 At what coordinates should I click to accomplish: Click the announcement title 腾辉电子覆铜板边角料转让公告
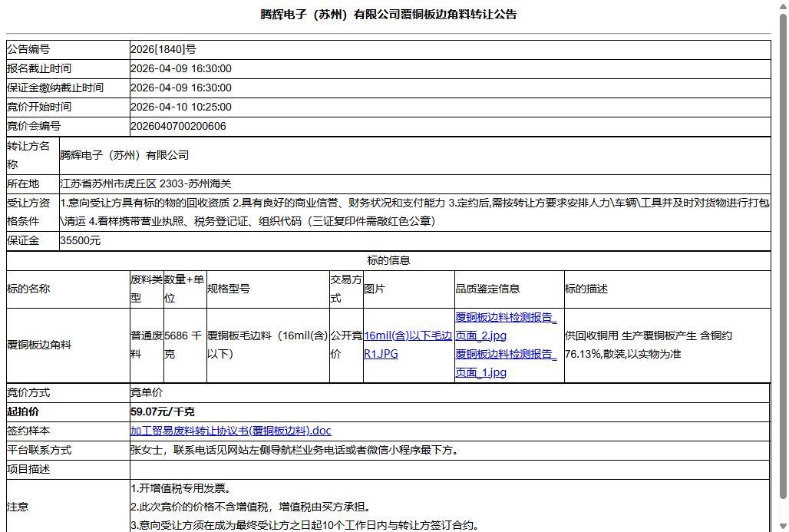tap(388, 15)
